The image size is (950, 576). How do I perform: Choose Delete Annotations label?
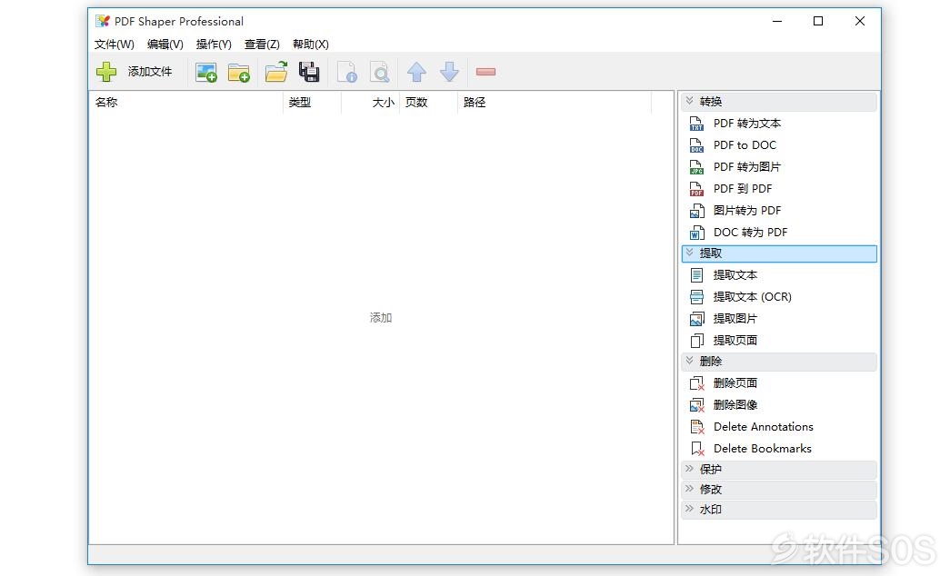[764, 427]
